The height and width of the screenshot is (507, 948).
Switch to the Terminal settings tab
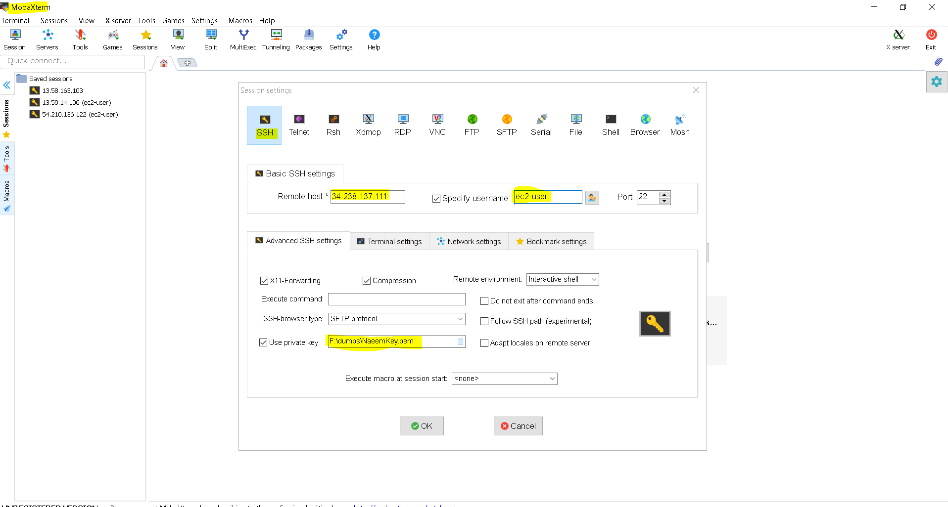click(x=389, y=241)
